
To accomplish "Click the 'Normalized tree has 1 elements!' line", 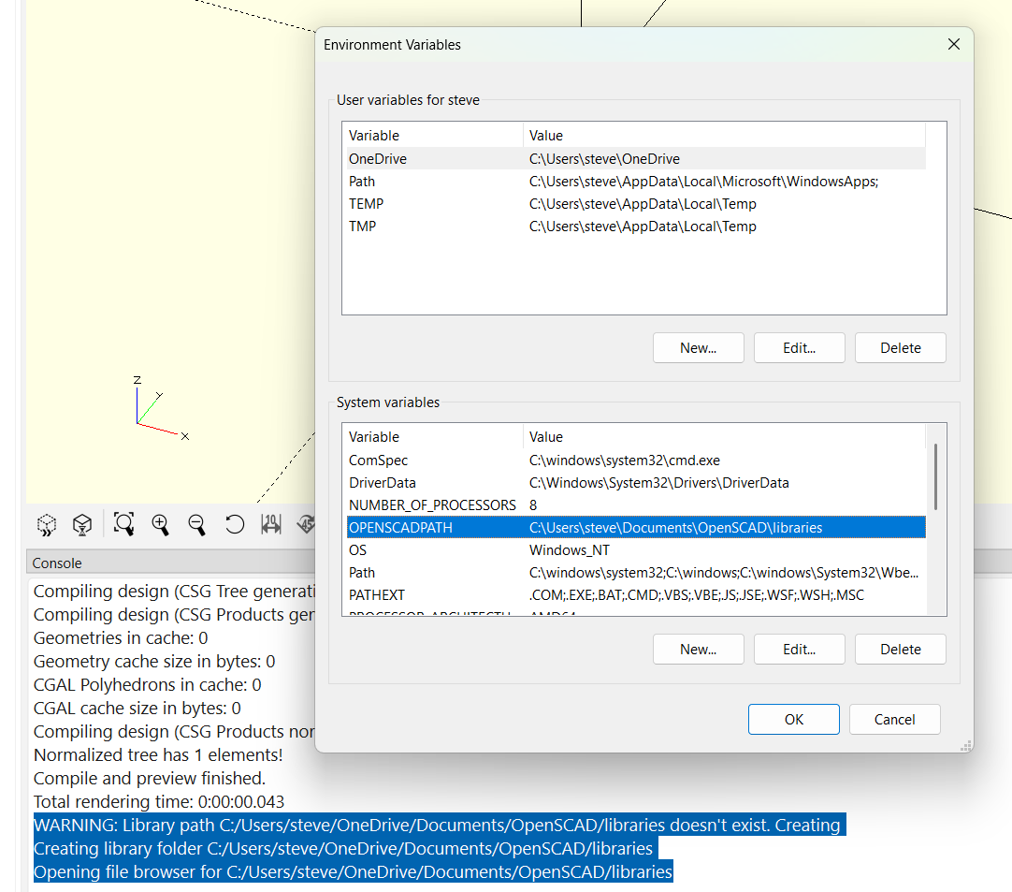I will click(158, 755).
